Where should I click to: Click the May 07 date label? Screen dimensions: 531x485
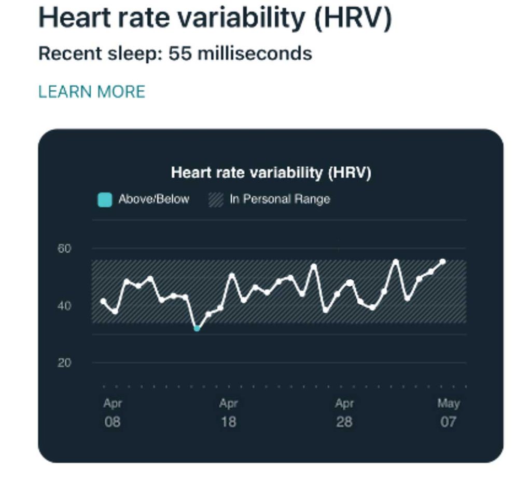pyautogui.click(x=449, y=412)
